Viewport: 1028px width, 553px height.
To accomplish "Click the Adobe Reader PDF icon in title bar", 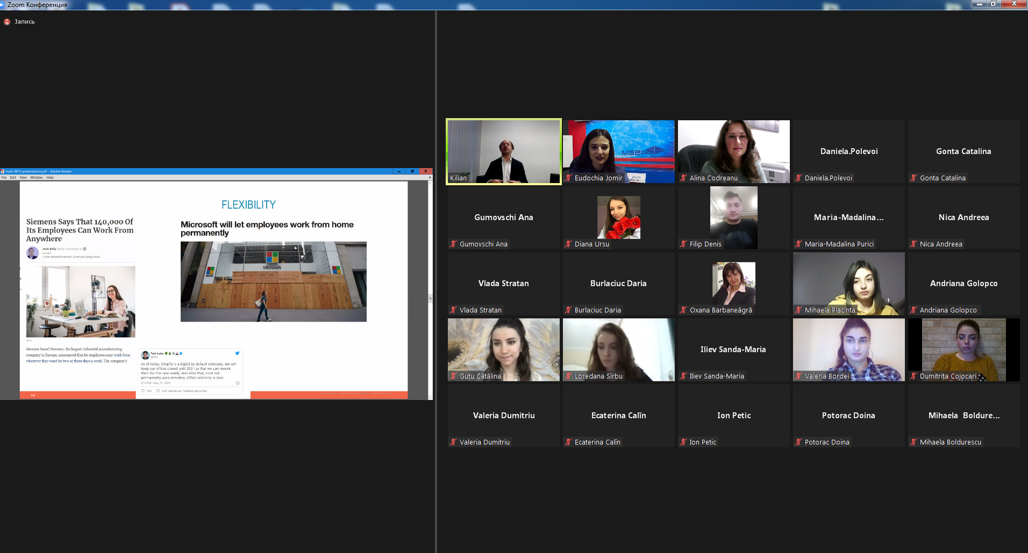I will [x=3, y=171].
